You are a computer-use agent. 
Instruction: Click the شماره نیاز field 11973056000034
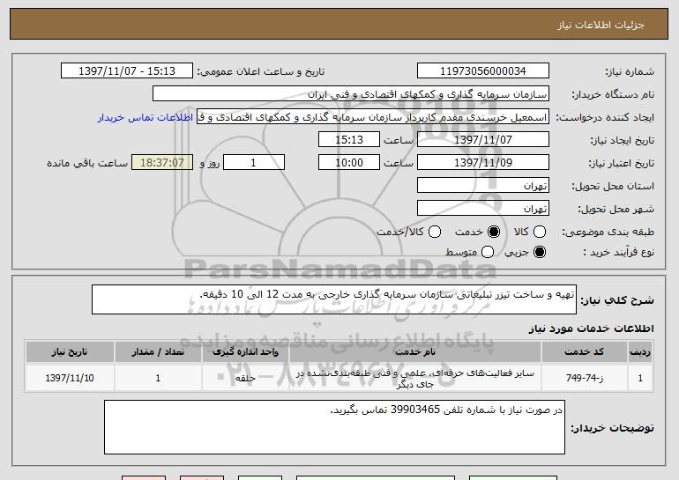pyautogui.click(x=483, y=71)
